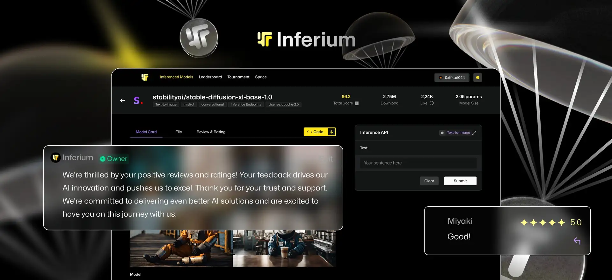This screenshot has height=280, width=612.
Task: Like the model with the heart icon
Action: coord(432,103)
